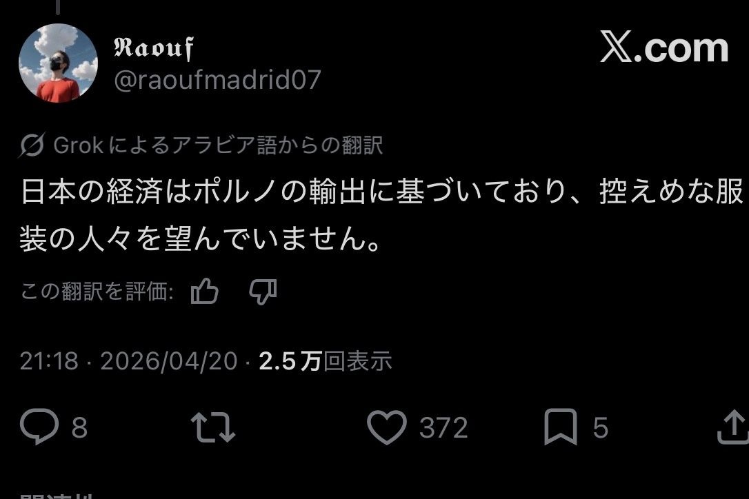749x499 pixels.
Task: View the 2.5万回表示 view count
Action: 326,361
